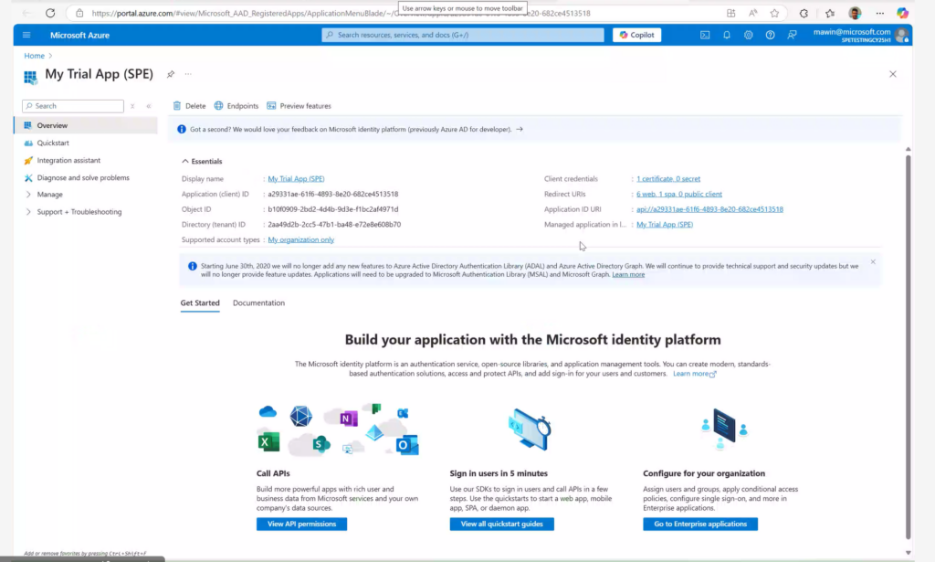
Task: Open the Managed application My Trial App link
Action: [665, 224]
